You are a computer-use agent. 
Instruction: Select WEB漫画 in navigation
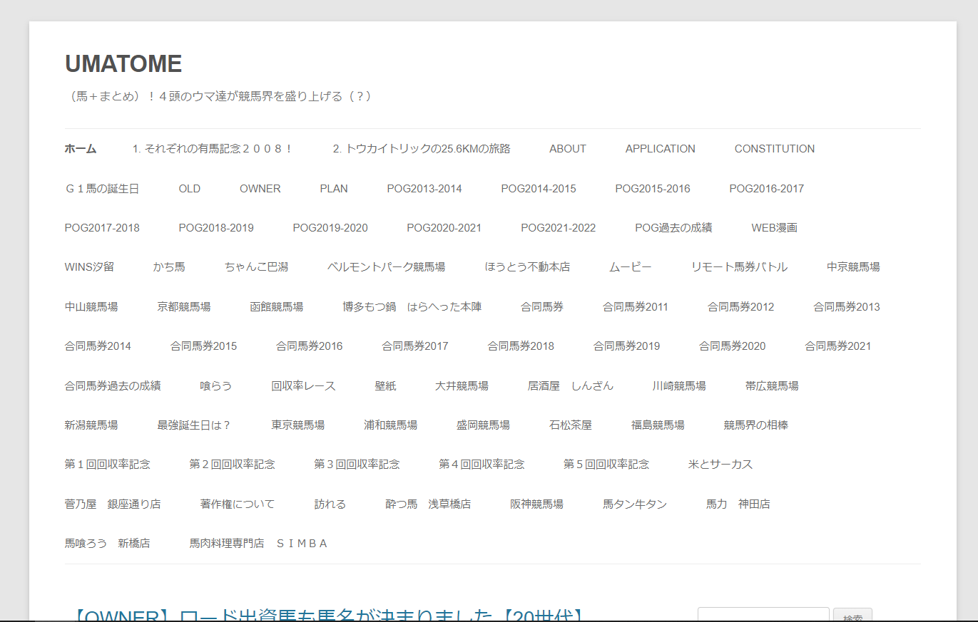click(774, 228)
